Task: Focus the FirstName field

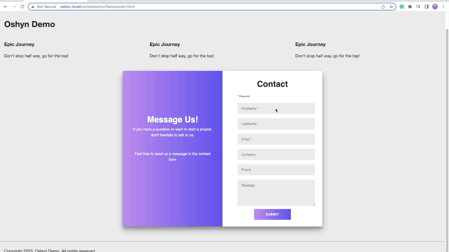Action: pos(276,109)
